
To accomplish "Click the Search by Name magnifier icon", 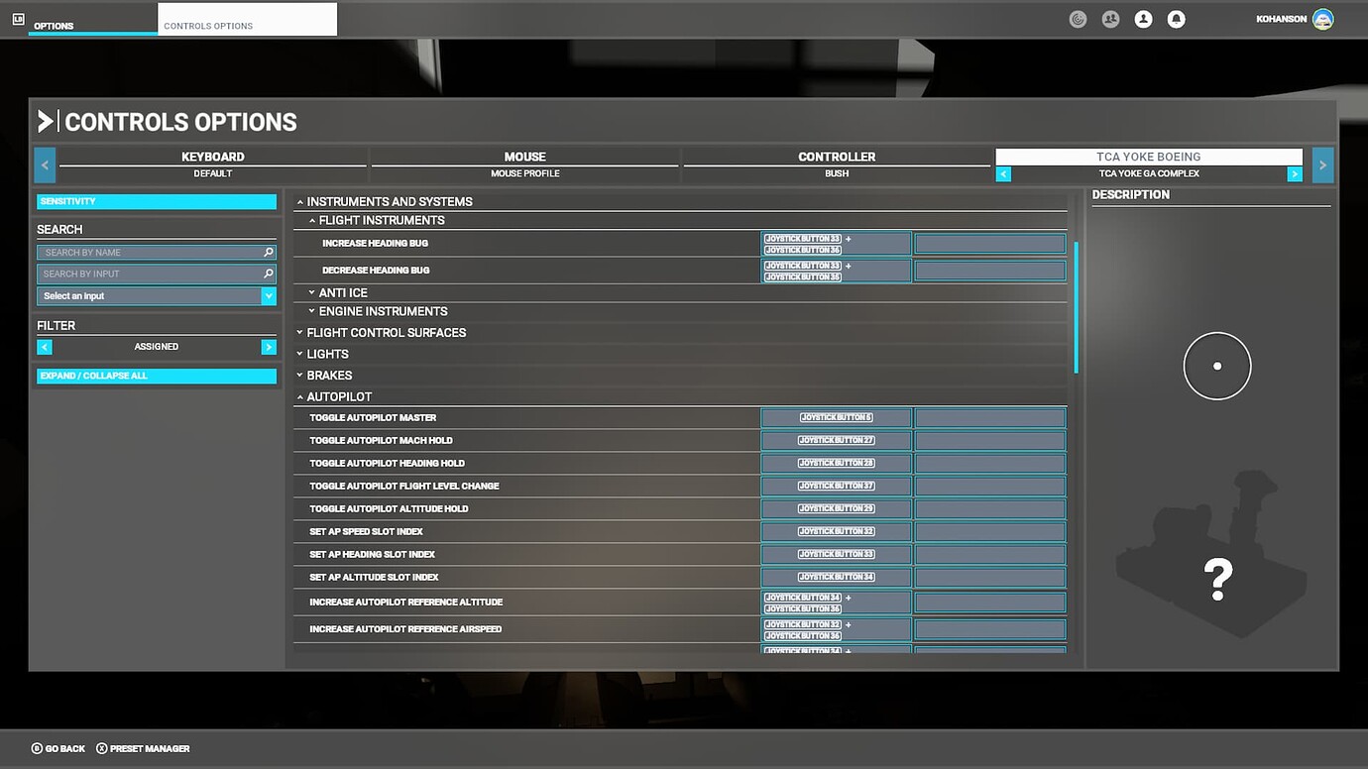I will pos(268,253).
